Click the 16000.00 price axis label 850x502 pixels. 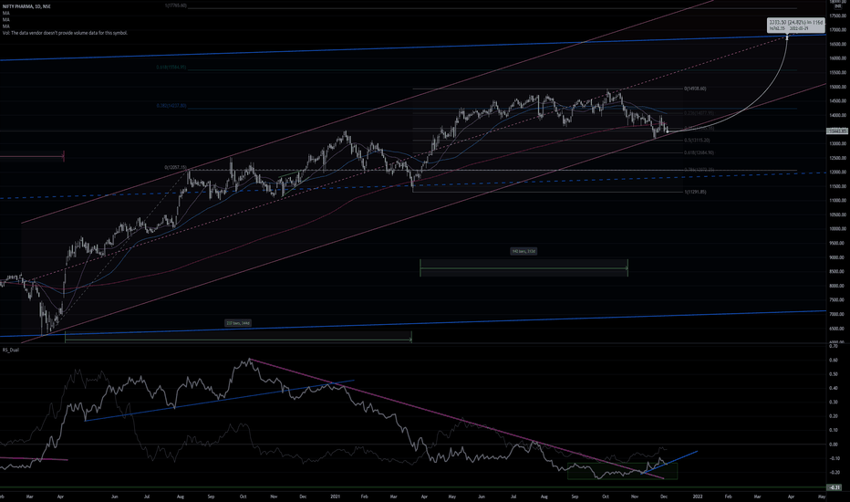837,58
